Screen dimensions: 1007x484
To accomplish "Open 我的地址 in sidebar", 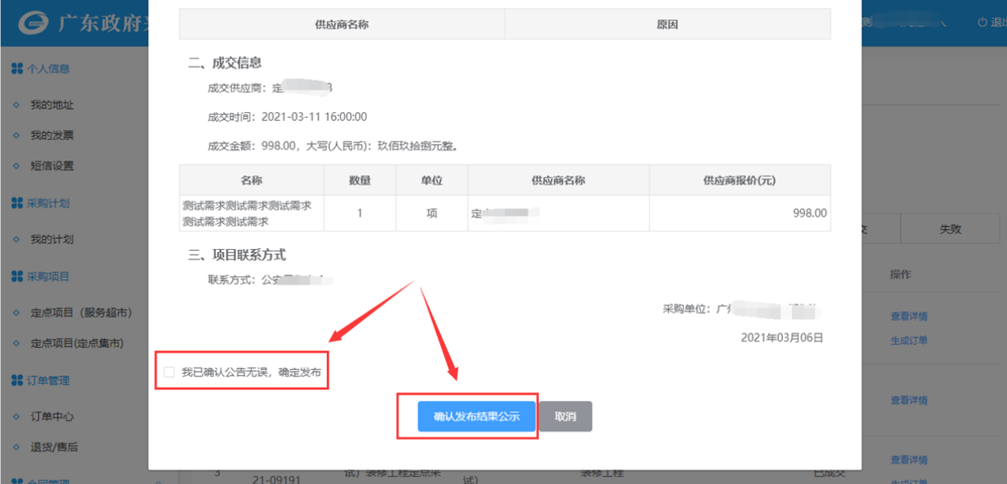I will coord(52,105).
